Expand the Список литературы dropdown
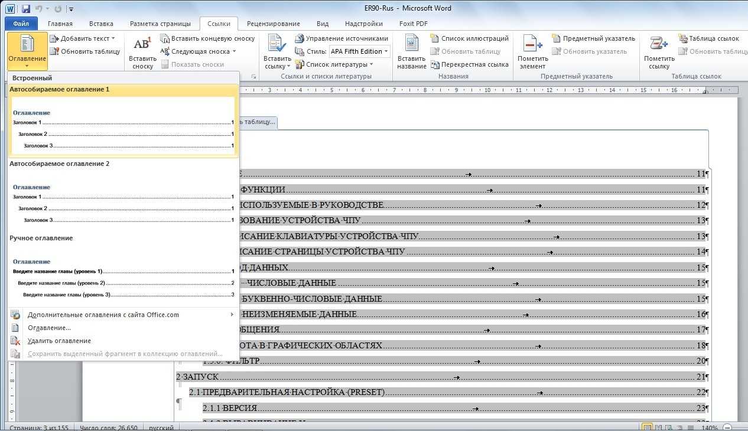The width and height of the screenshot is (748, 431). click(x=371, y=64)
